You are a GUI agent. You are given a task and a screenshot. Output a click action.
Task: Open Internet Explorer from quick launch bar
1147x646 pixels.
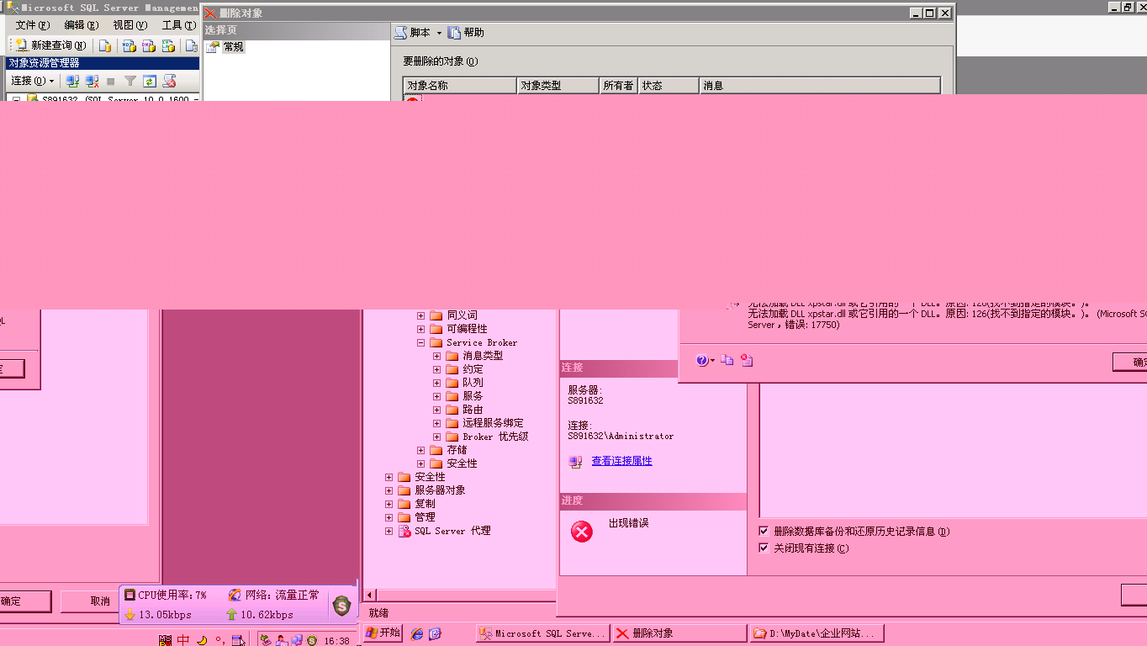coord(417,633)
